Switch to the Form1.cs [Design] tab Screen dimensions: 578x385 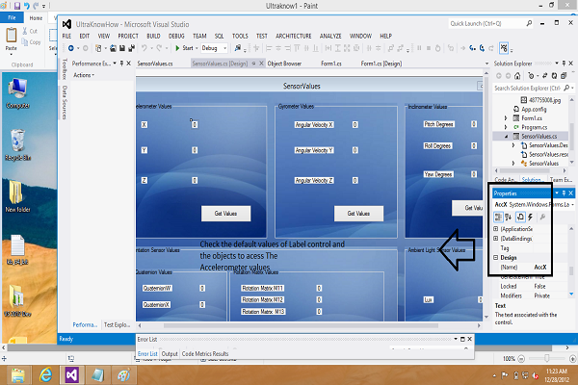381,64
